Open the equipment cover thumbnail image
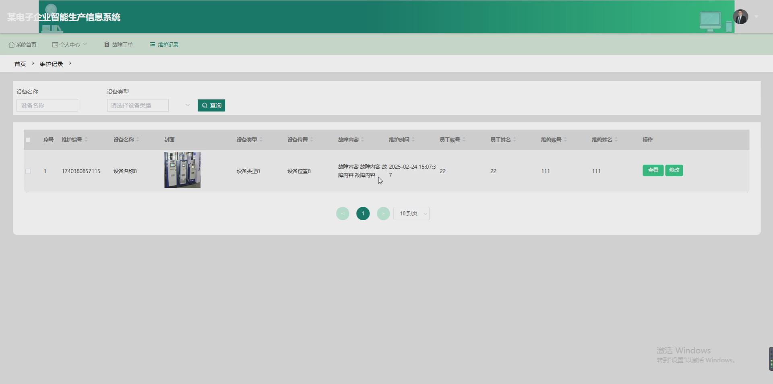Image resolution: width=773 pixels, height=384 pixels. pos(182,170)
